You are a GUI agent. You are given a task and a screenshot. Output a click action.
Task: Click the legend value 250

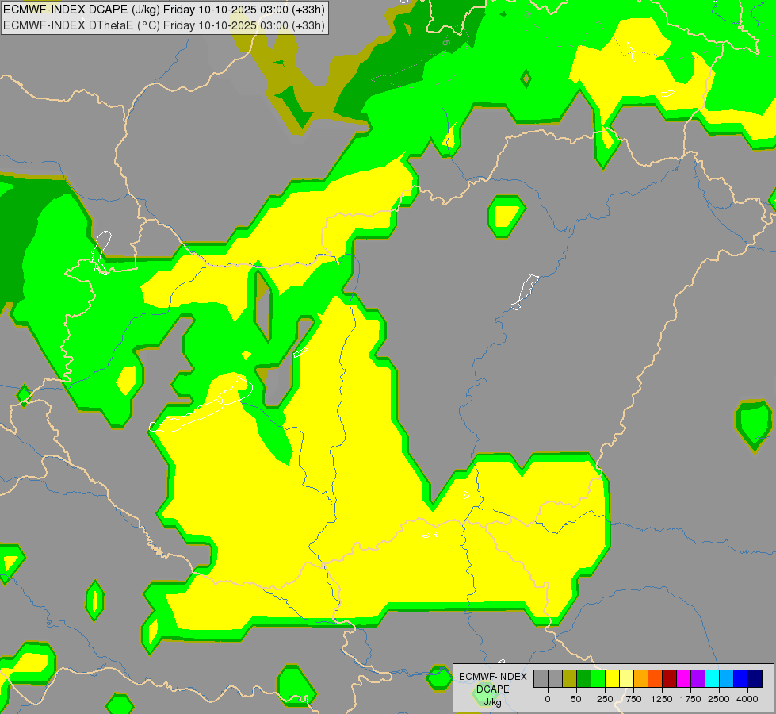[605, 699]
